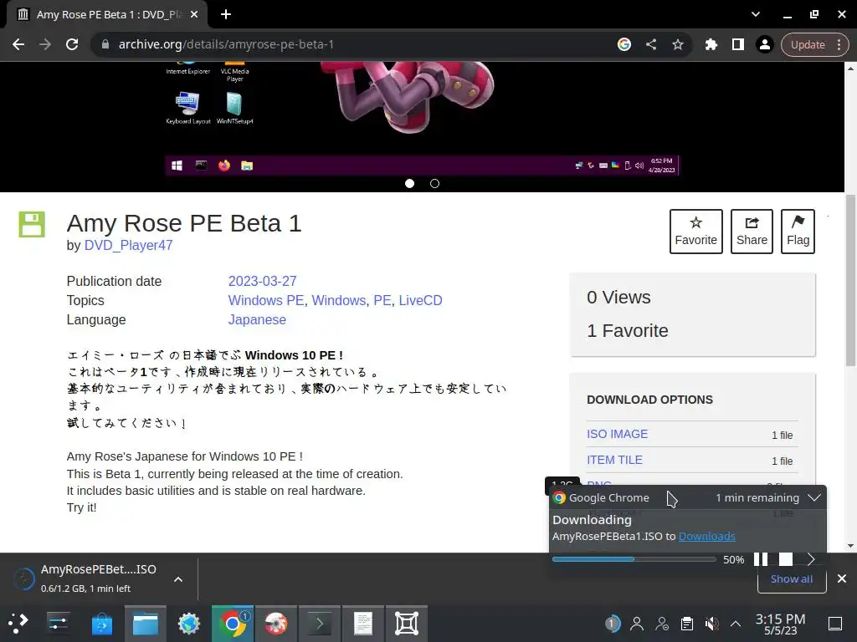Open AmyRosePEBeta ISO download options chevron

point(178,579)
